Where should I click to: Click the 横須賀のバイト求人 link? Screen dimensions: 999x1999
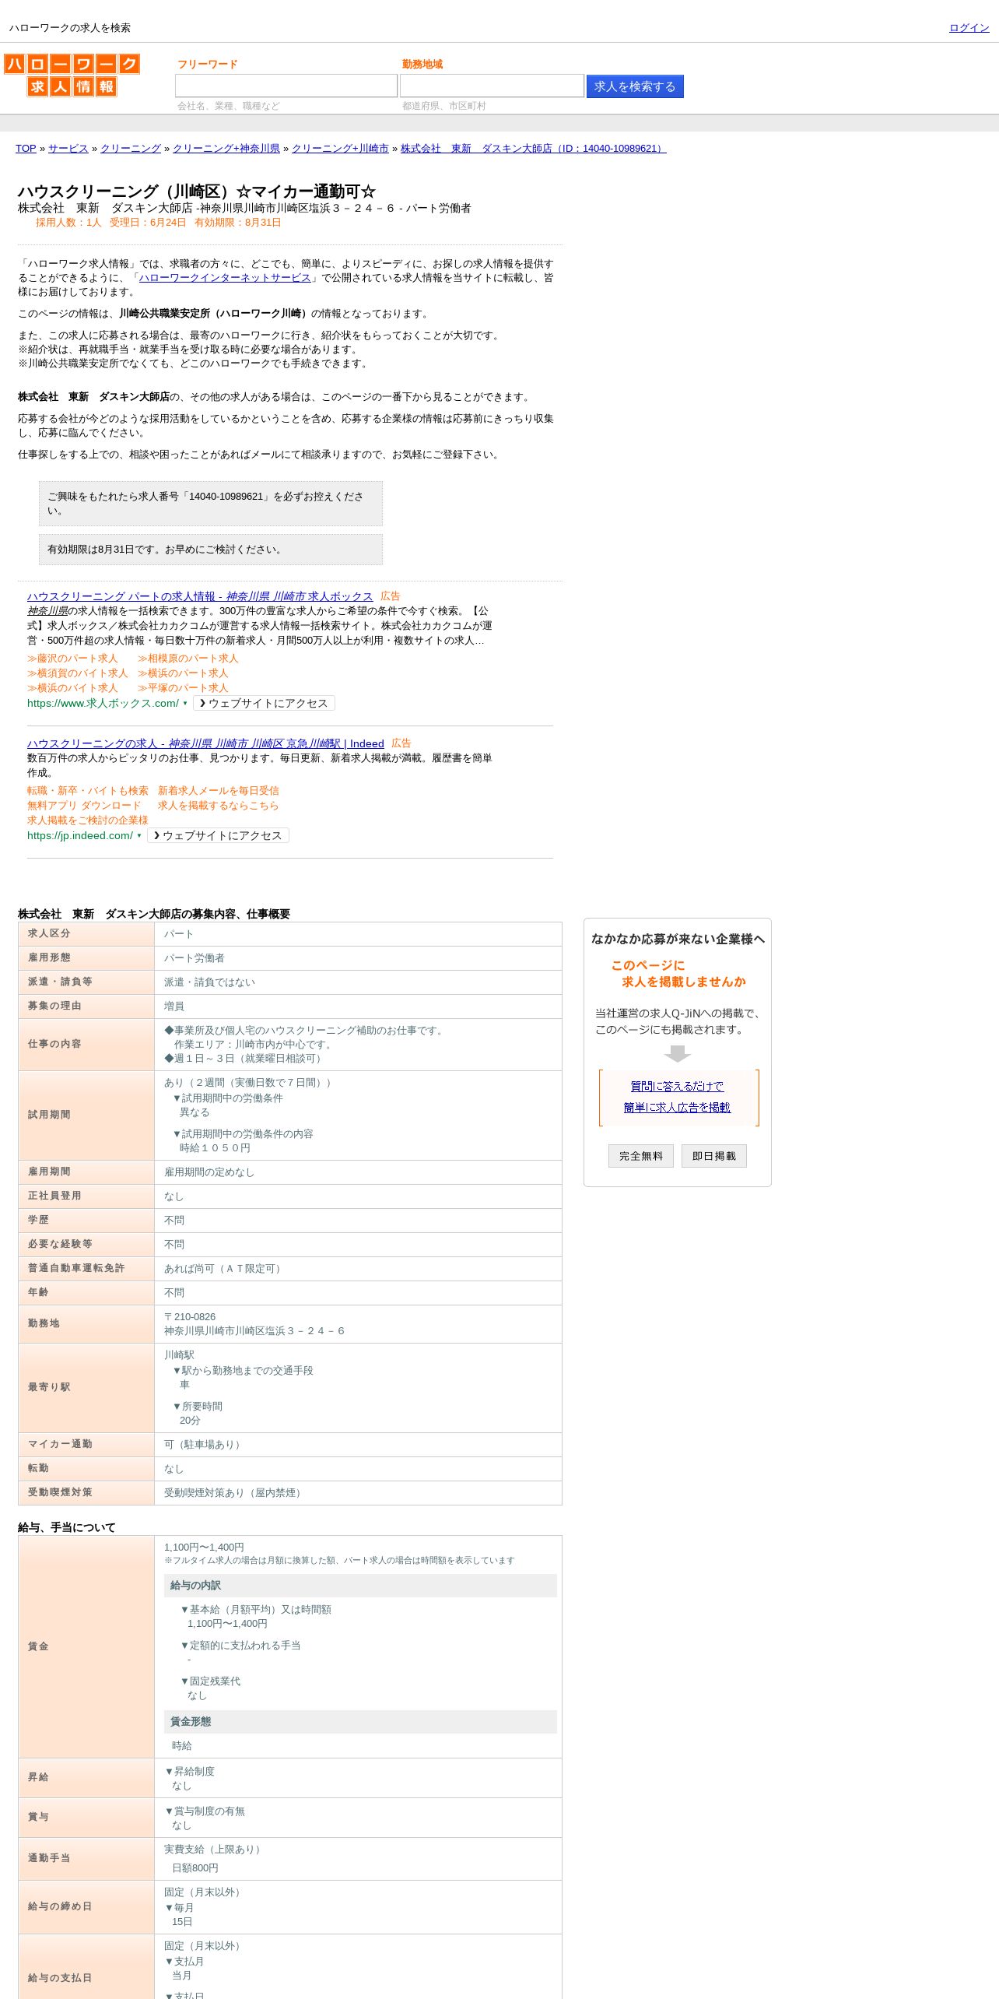click(78, 673)
